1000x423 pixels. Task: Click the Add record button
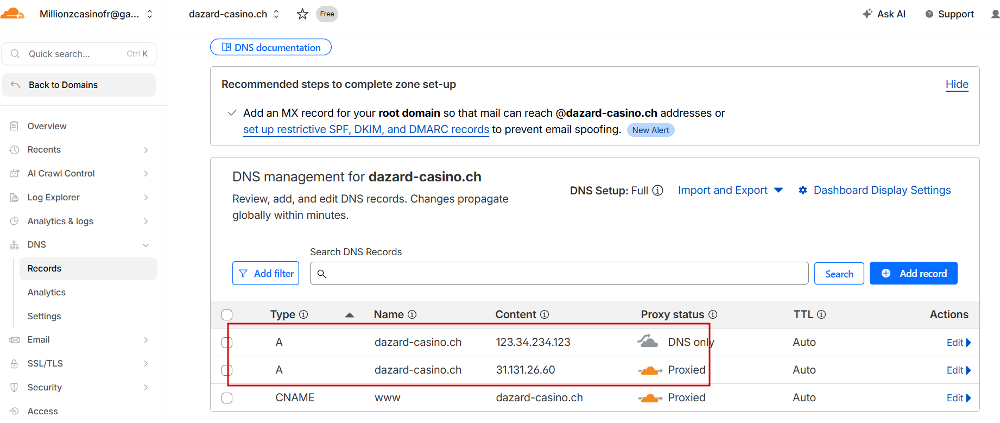pos(913,274)
